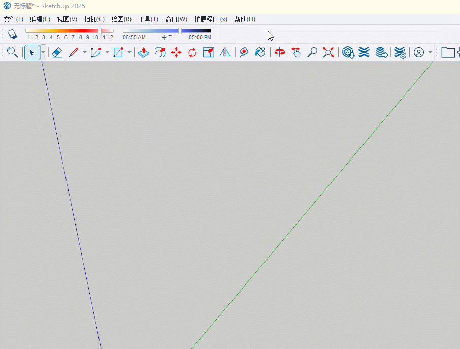Select the Move tool
The width and height of the screenshot is (460, 349).
[x=176, y=52]
